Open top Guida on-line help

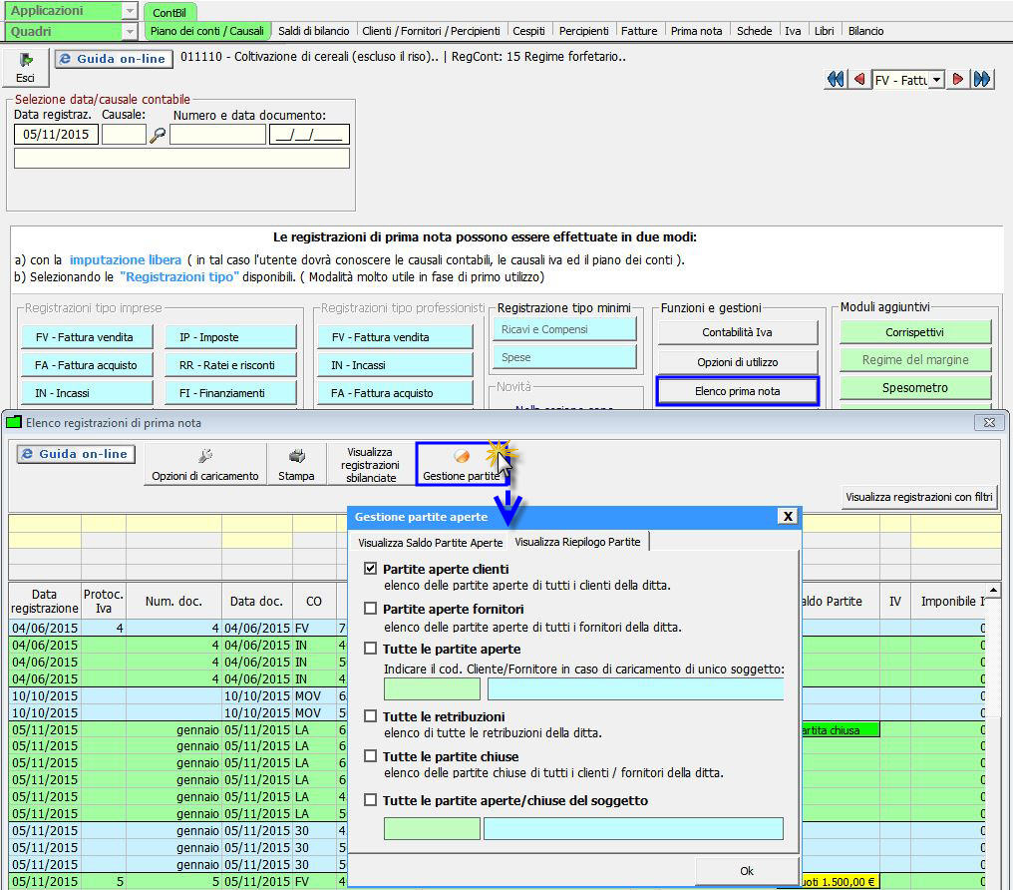[114, 59]
